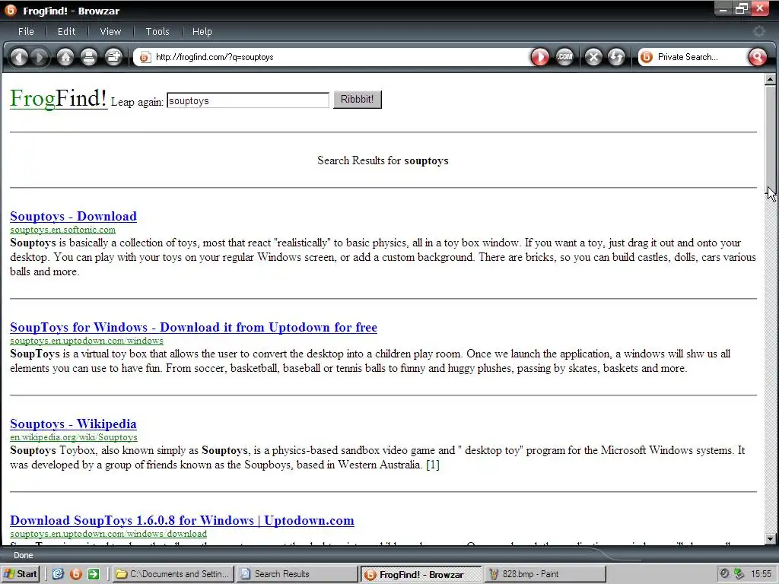Image resolution: width=779 pixels, height=584 pixels.
Task: Open the Help menu
Action: 202,31
